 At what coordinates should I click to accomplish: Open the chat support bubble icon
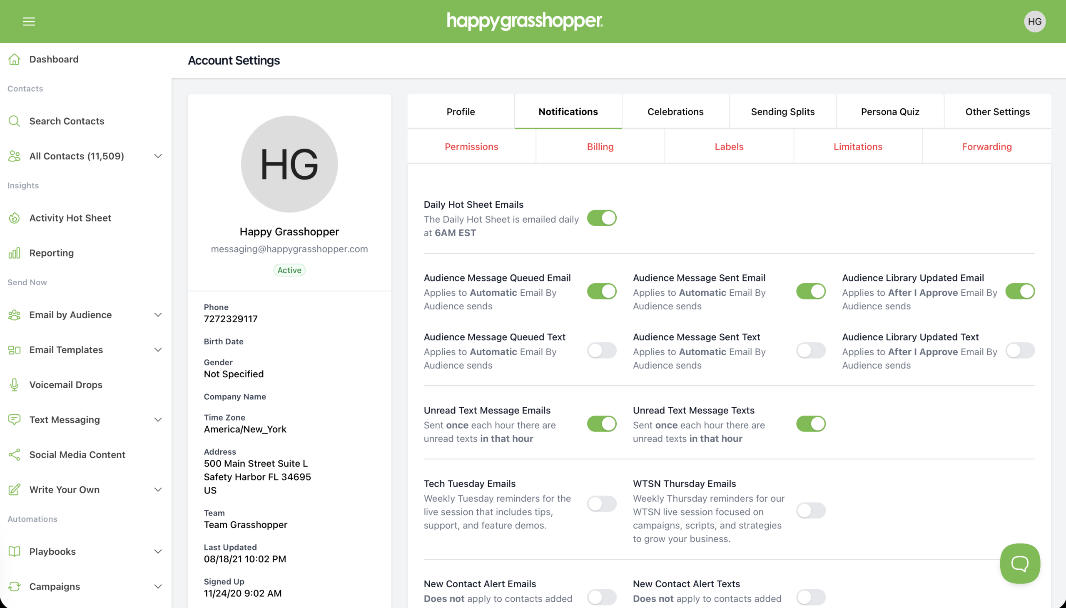(x=1020, y=563)
